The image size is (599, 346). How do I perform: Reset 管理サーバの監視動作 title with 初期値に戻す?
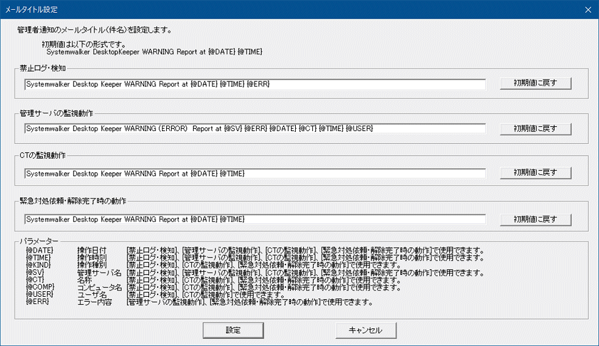coord(536,129)
